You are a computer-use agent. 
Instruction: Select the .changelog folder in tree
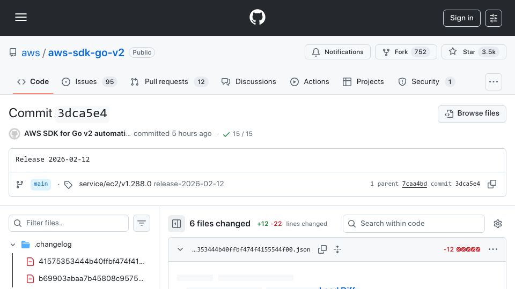[x=53, y=245]
